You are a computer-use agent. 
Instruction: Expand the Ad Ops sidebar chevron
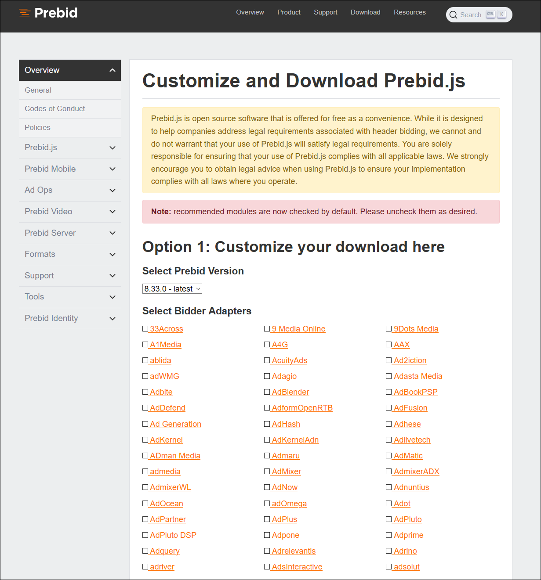click(x=113, y=191)
